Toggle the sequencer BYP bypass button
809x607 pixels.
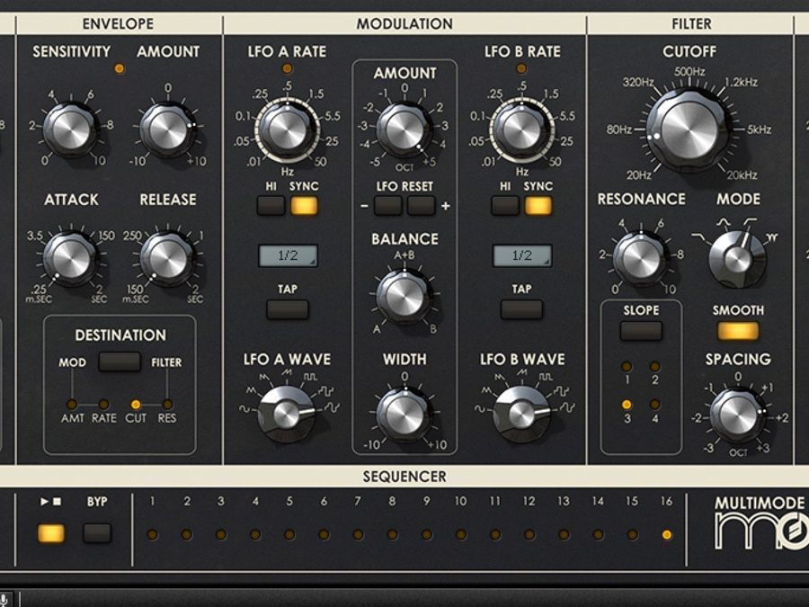(97, 533)
